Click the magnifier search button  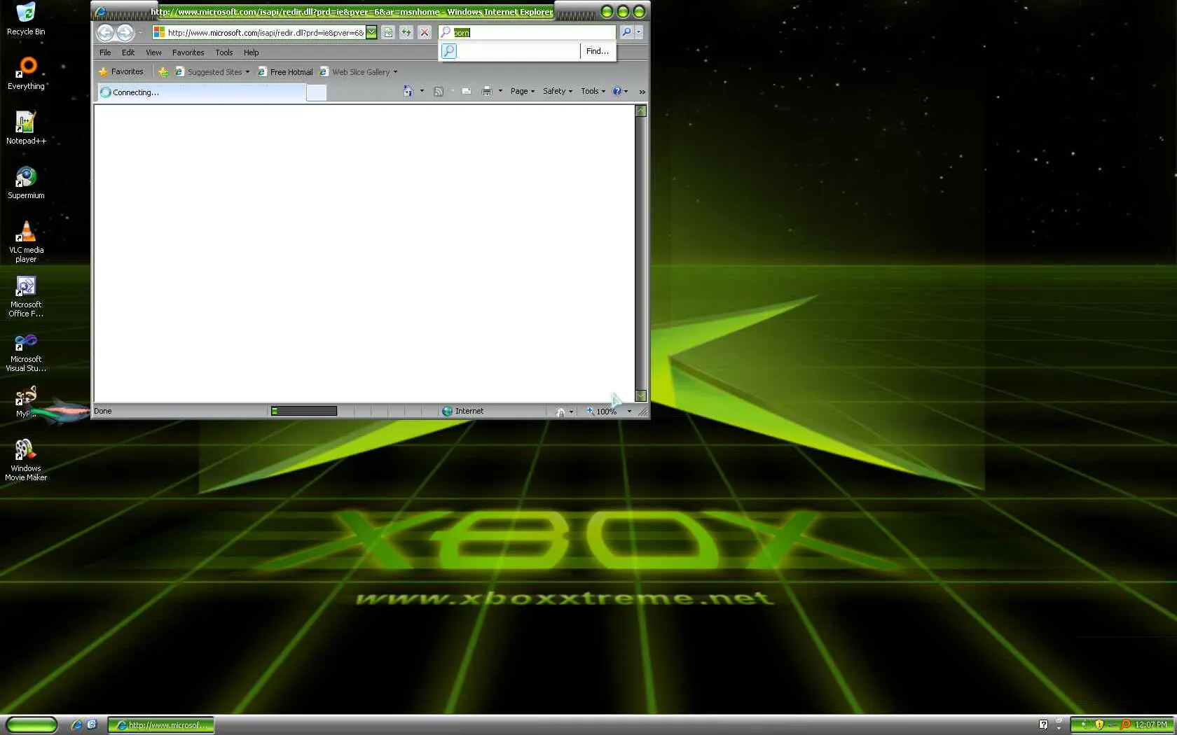point(626,32)
